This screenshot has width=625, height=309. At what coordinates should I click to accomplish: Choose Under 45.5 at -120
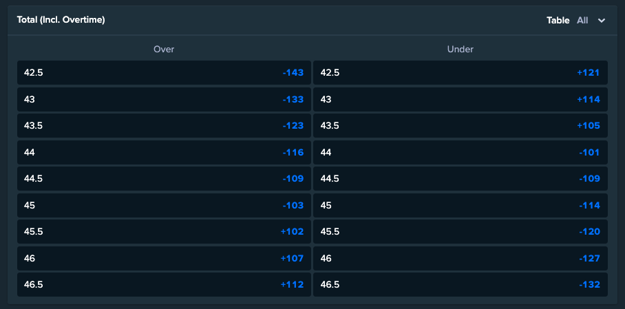pyautogui.click(x=460, y=232)
